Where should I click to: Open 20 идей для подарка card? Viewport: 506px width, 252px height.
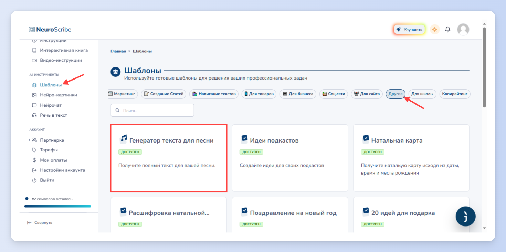(x=411, y=214)
